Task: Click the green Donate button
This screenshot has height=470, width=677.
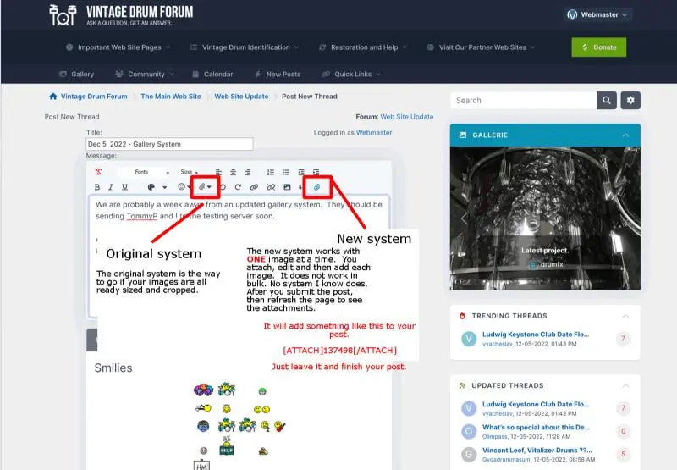Action: tap(598, 47)
